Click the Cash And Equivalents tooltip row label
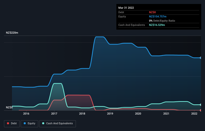 [x=132, y=25]
